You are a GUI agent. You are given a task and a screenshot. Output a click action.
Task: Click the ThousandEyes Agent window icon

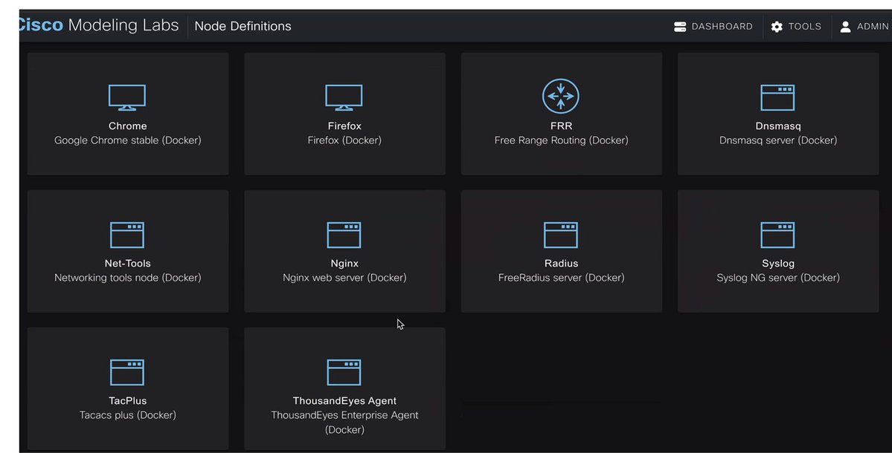point(344,372)
